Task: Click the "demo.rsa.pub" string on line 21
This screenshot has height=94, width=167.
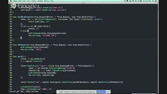Action: coord(58,10)
